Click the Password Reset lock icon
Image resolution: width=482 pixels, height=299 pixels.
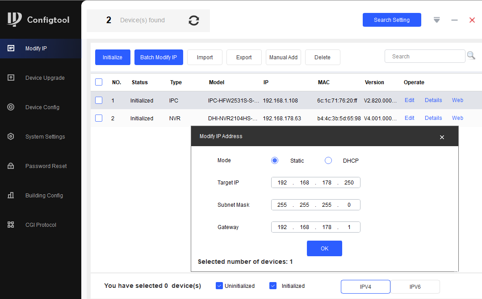pos(11,166)
